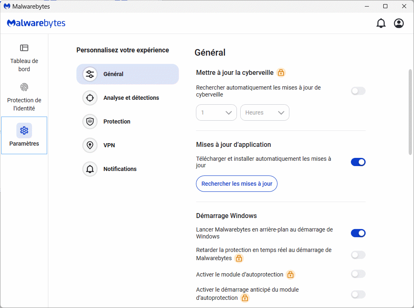Click the Notifications bell icon in settings list

click(90, 169)
